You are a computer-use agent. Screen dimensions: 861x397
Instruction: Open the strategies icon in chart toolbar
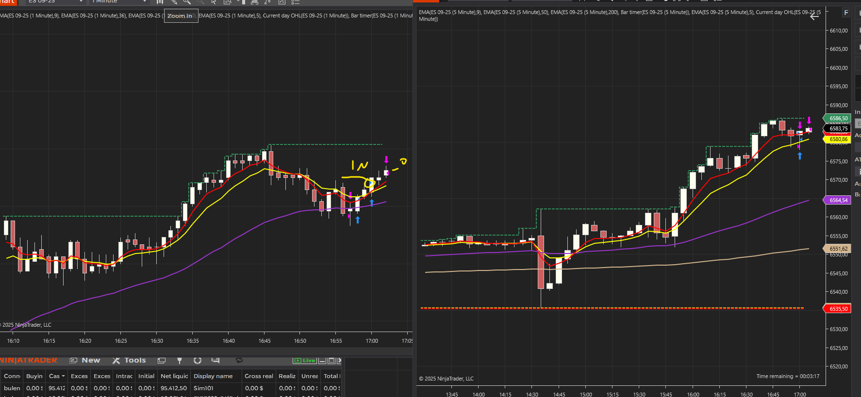pos(267,2)
